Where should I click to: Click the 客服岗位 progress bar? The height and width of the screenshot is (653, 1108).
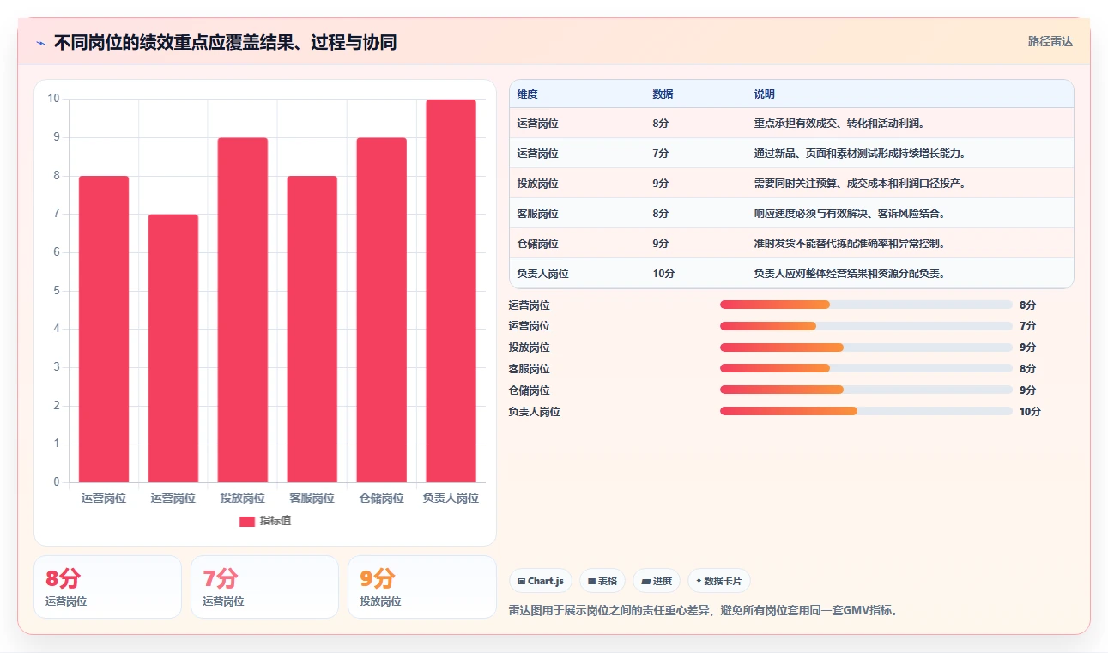866,369
